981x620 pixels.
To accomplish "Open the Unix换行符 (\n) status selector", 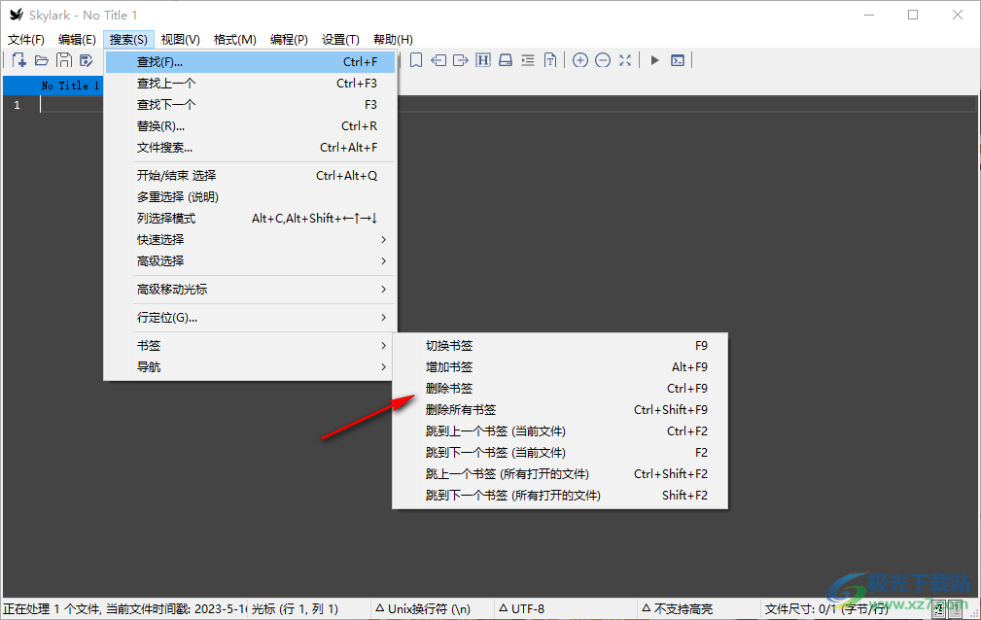I will (423, 608).
